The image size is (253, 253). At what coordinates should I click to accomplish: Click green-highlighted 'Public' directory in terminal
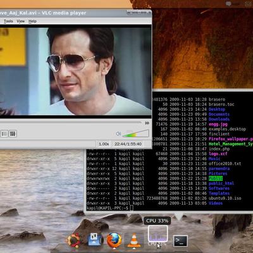tap(216, 178)
